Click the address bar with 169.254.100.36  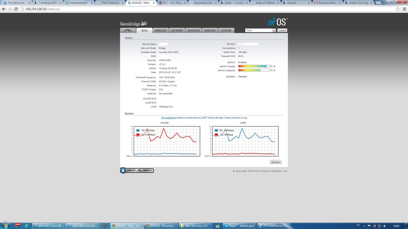pos(208,9)
